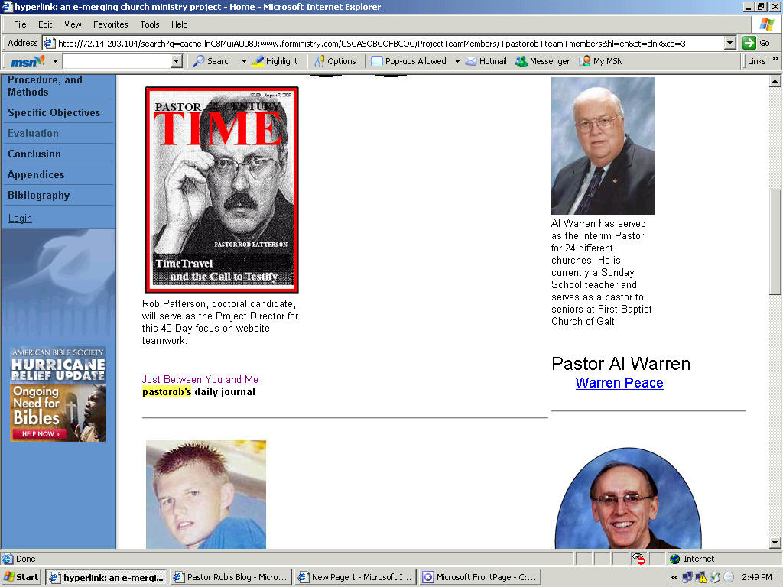Screen dimensions: 783x587
Task: Open My MSN from toolbar
Action: [x=601, y=61]
